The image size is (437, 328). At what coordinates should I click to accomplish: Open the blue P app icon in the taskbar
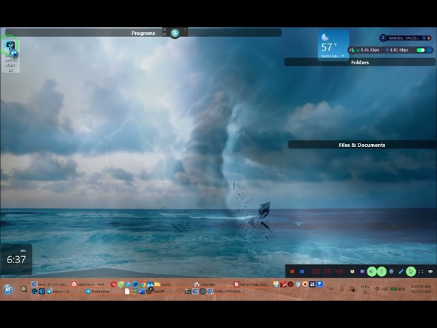pos(320,284)
